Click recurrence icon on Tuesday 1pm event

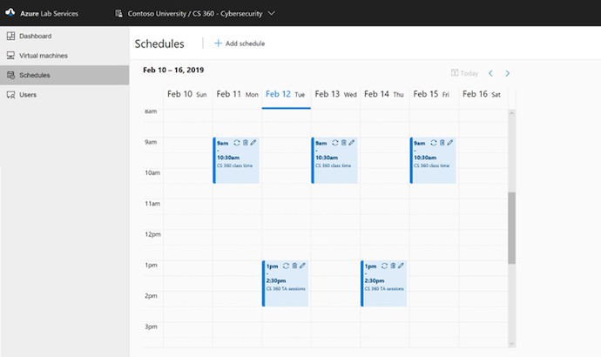[287, 266]
